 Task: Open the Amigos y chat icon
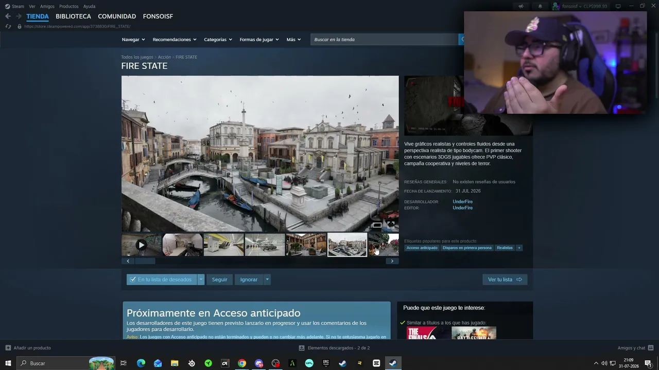[651, 348]
